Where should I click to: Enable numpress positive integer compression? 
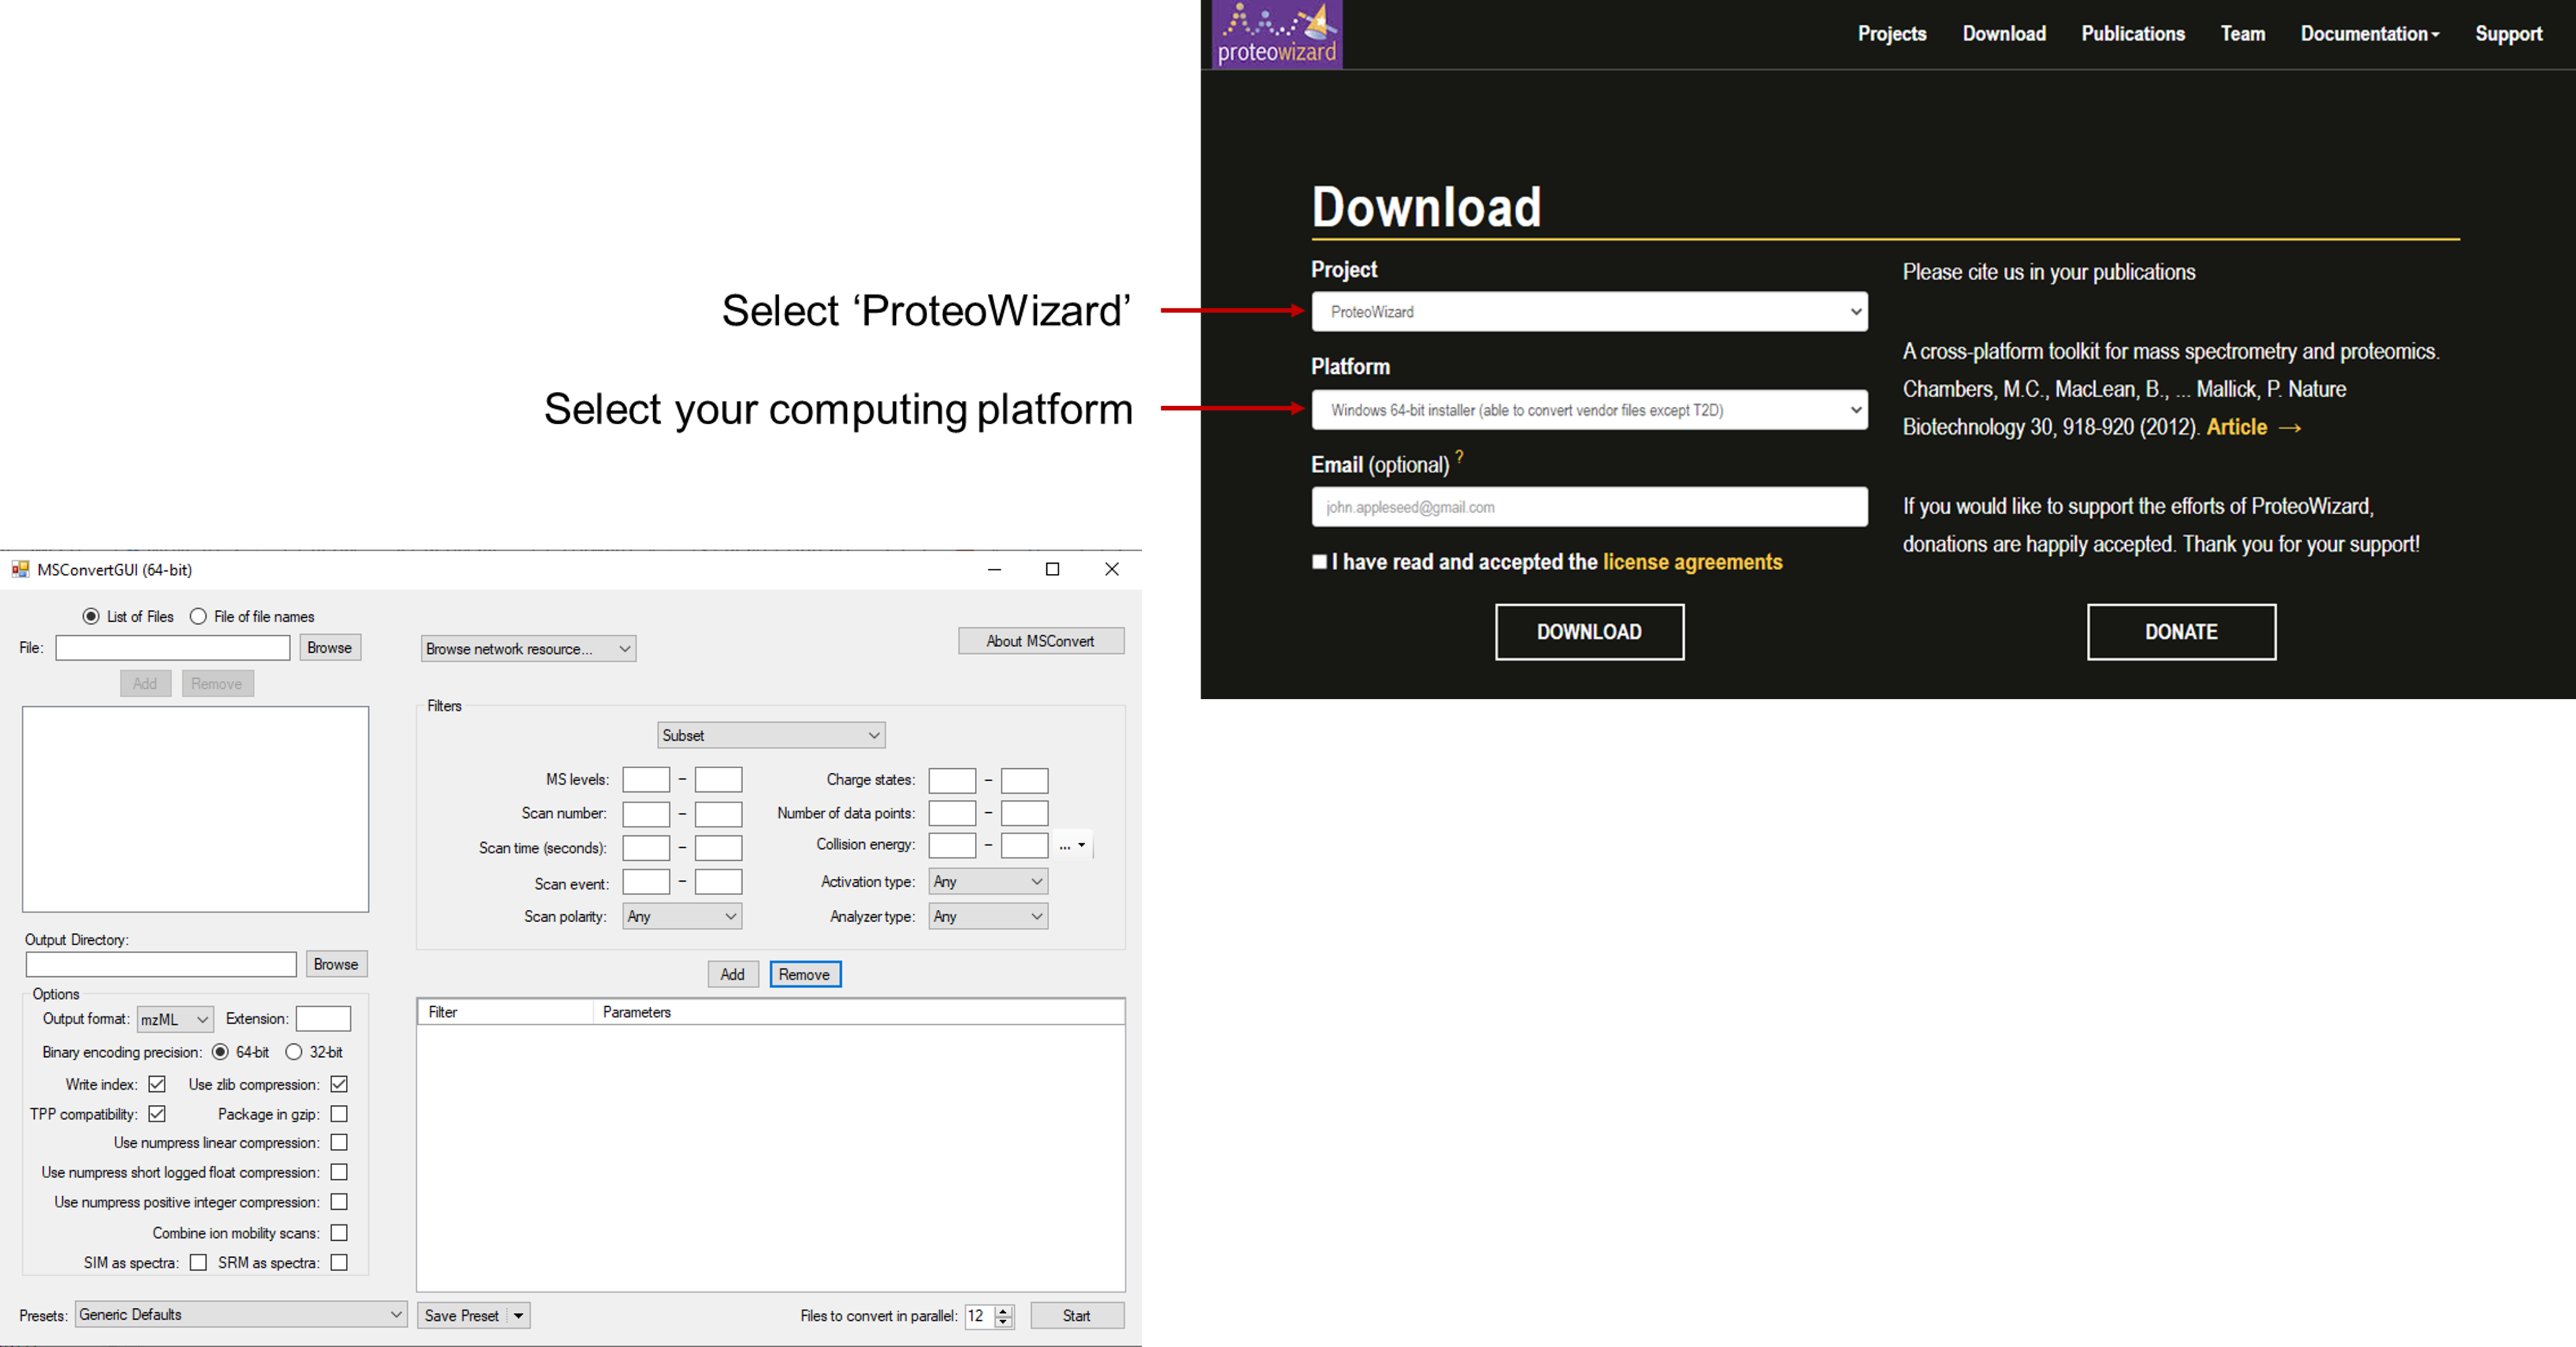tap(339, 1202)
